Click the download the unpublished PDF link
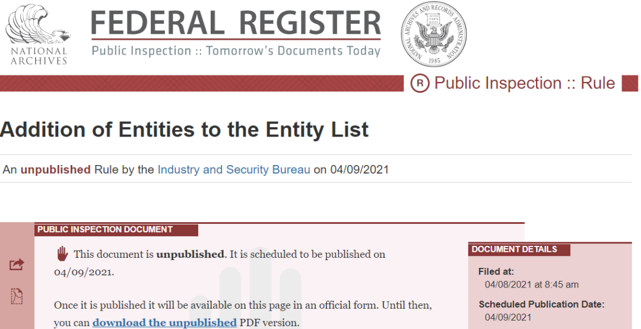This screenshot has height=329, width=641. click(x=164, y=322)
